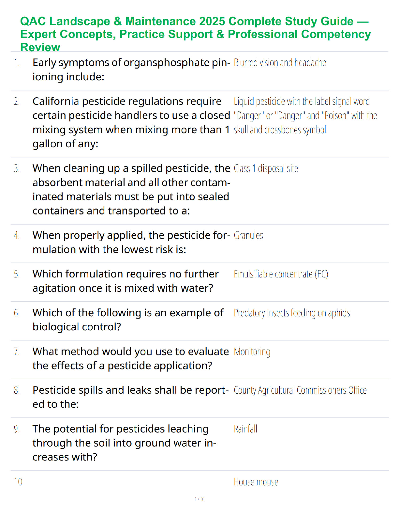Viewport: 399px width, 517px height.
Task: Click the pesticide application evaluation question
Action: tap(130, 358)
